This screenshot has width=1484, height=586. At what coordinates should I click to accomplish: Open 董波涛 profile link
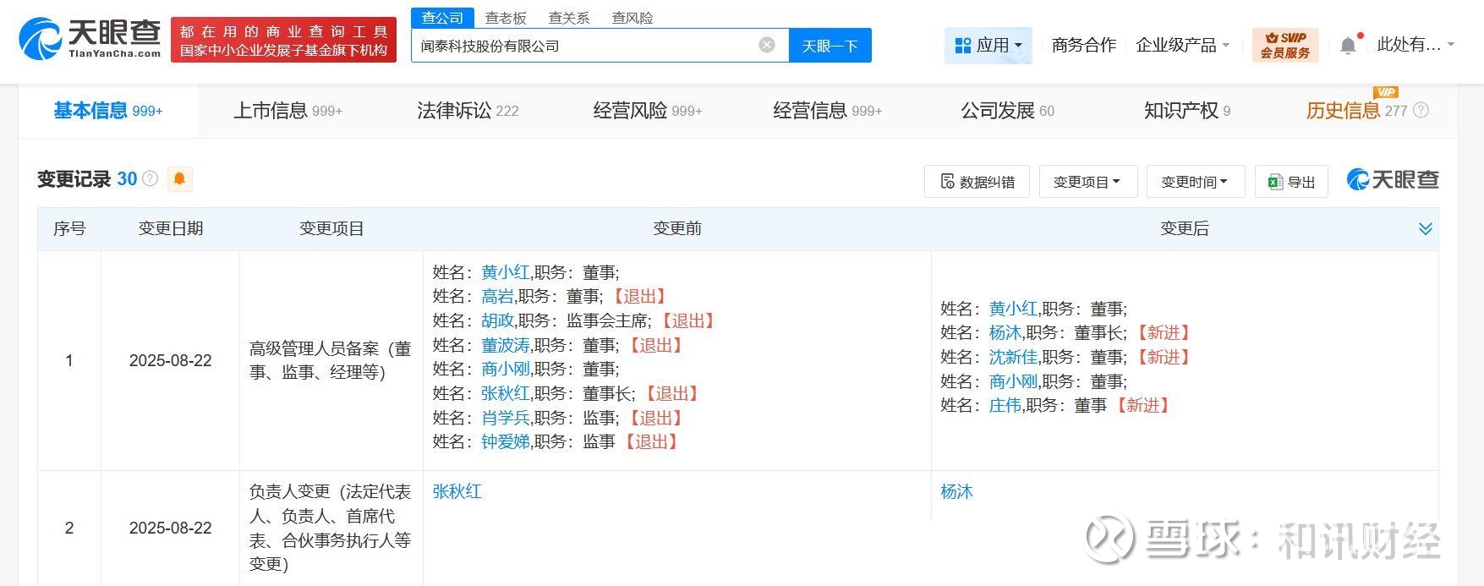506,346
